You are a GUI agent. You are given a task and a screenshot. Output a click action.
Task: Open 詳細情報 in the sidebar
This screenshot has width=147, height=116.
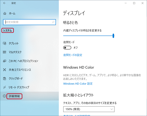pos(14,96)
